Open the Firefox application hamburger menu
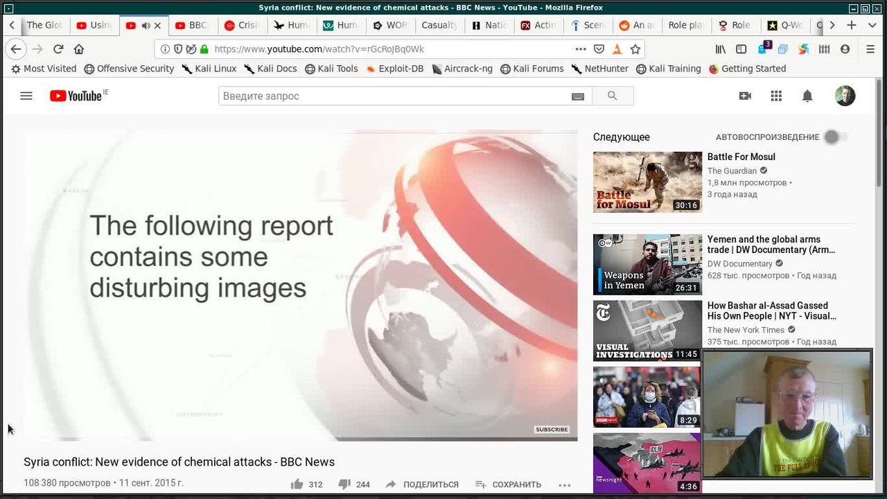The height and width of the screenshot is (499, 887). [870, 49]
